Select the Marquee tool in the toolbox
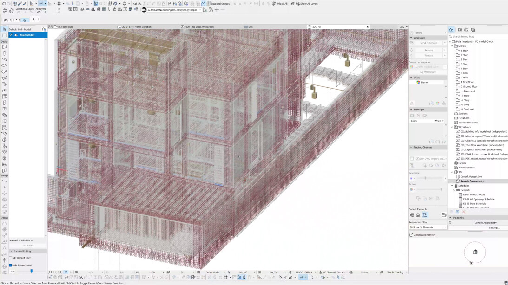The width and height of the screenshot is (508, 285). [x=5, y=35]
